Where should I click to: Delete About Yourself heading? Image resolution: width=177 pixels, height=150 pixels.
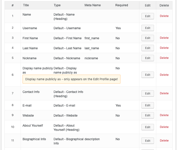pos(164,127)
